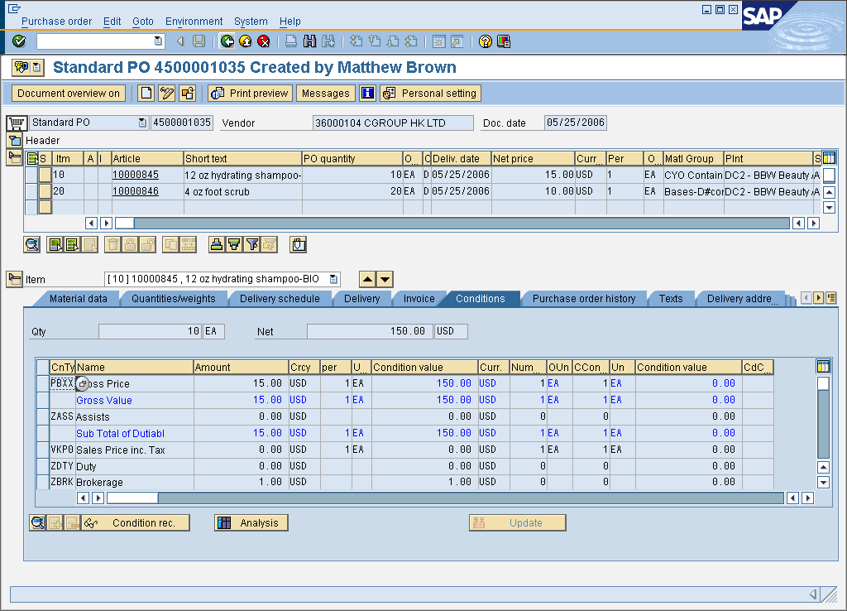Click the Analysis button
Screen dimensions: 847x611
tap(251, 523)
